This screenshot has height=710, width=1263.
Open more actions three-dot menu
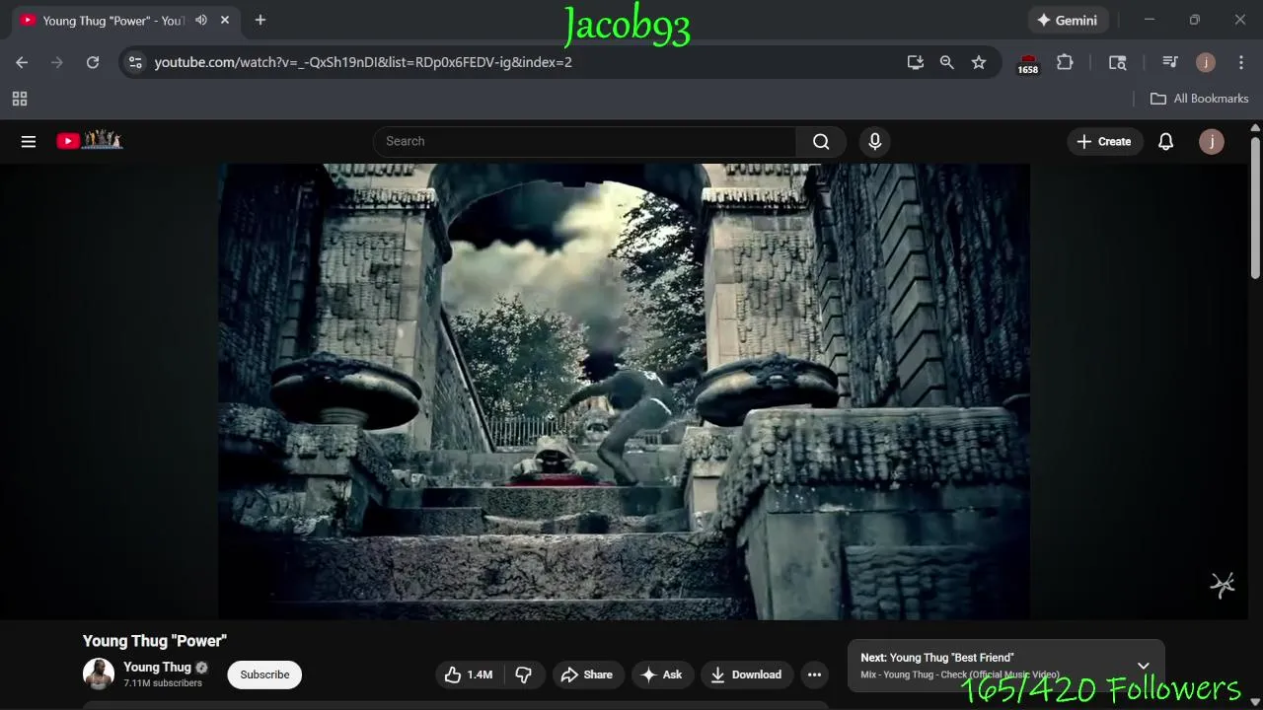[x=814, y=674]
